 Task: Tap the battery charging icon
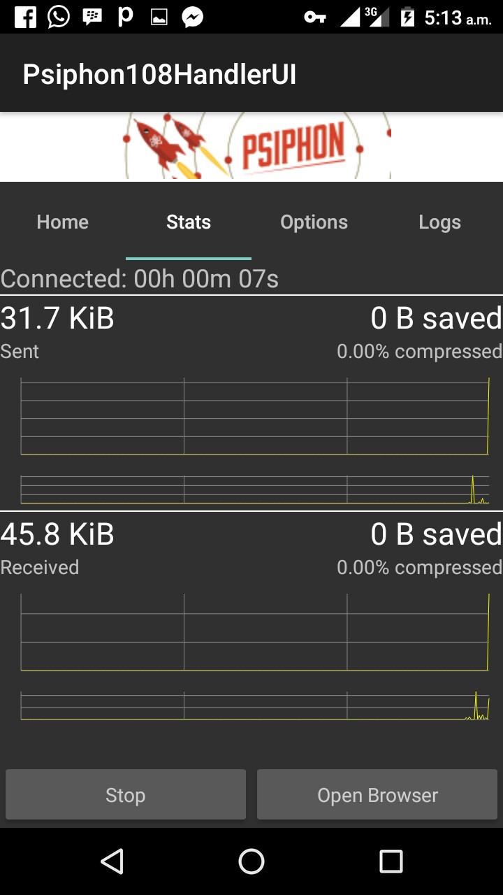click(x=408, y=17)
